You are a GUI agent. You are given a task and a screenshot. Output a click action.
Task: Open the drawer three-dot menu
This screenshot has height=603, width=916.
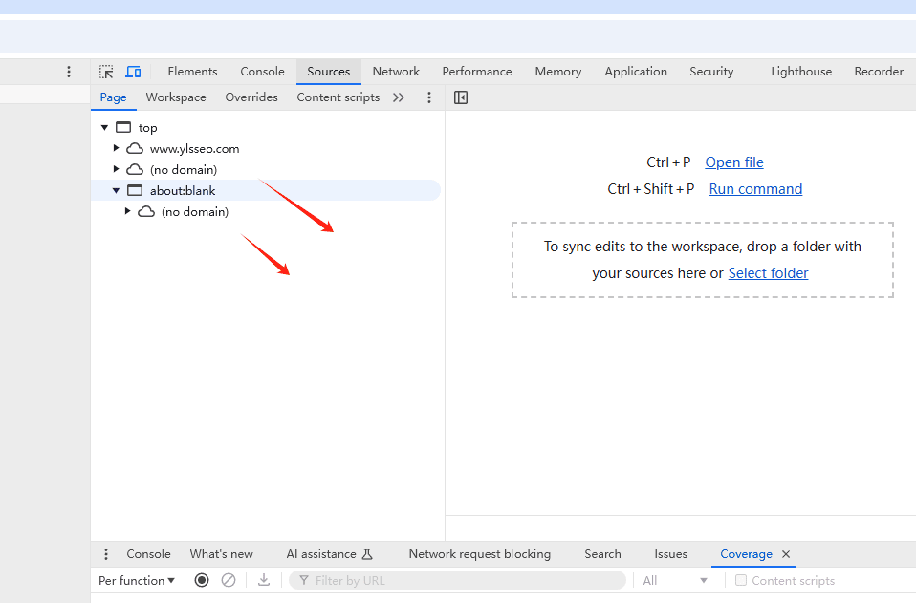click(x=106, y=554)
